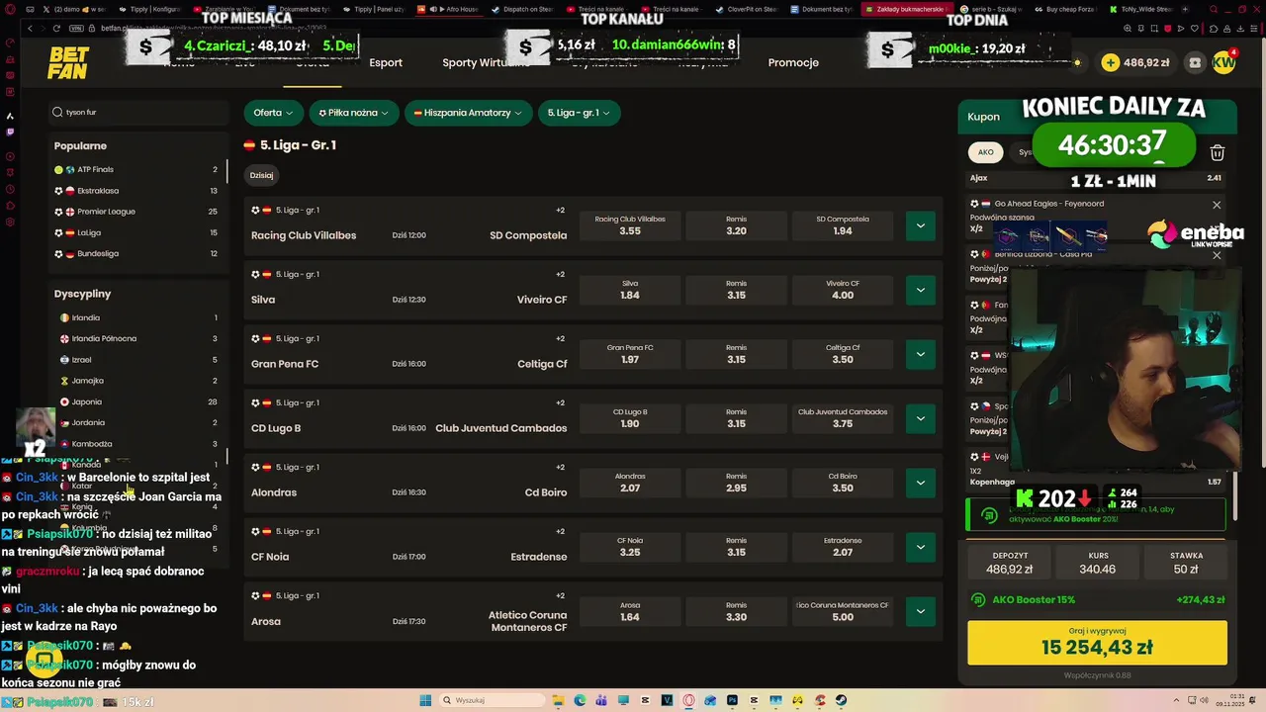Open Steam from the taskbar

click(841, 700)
